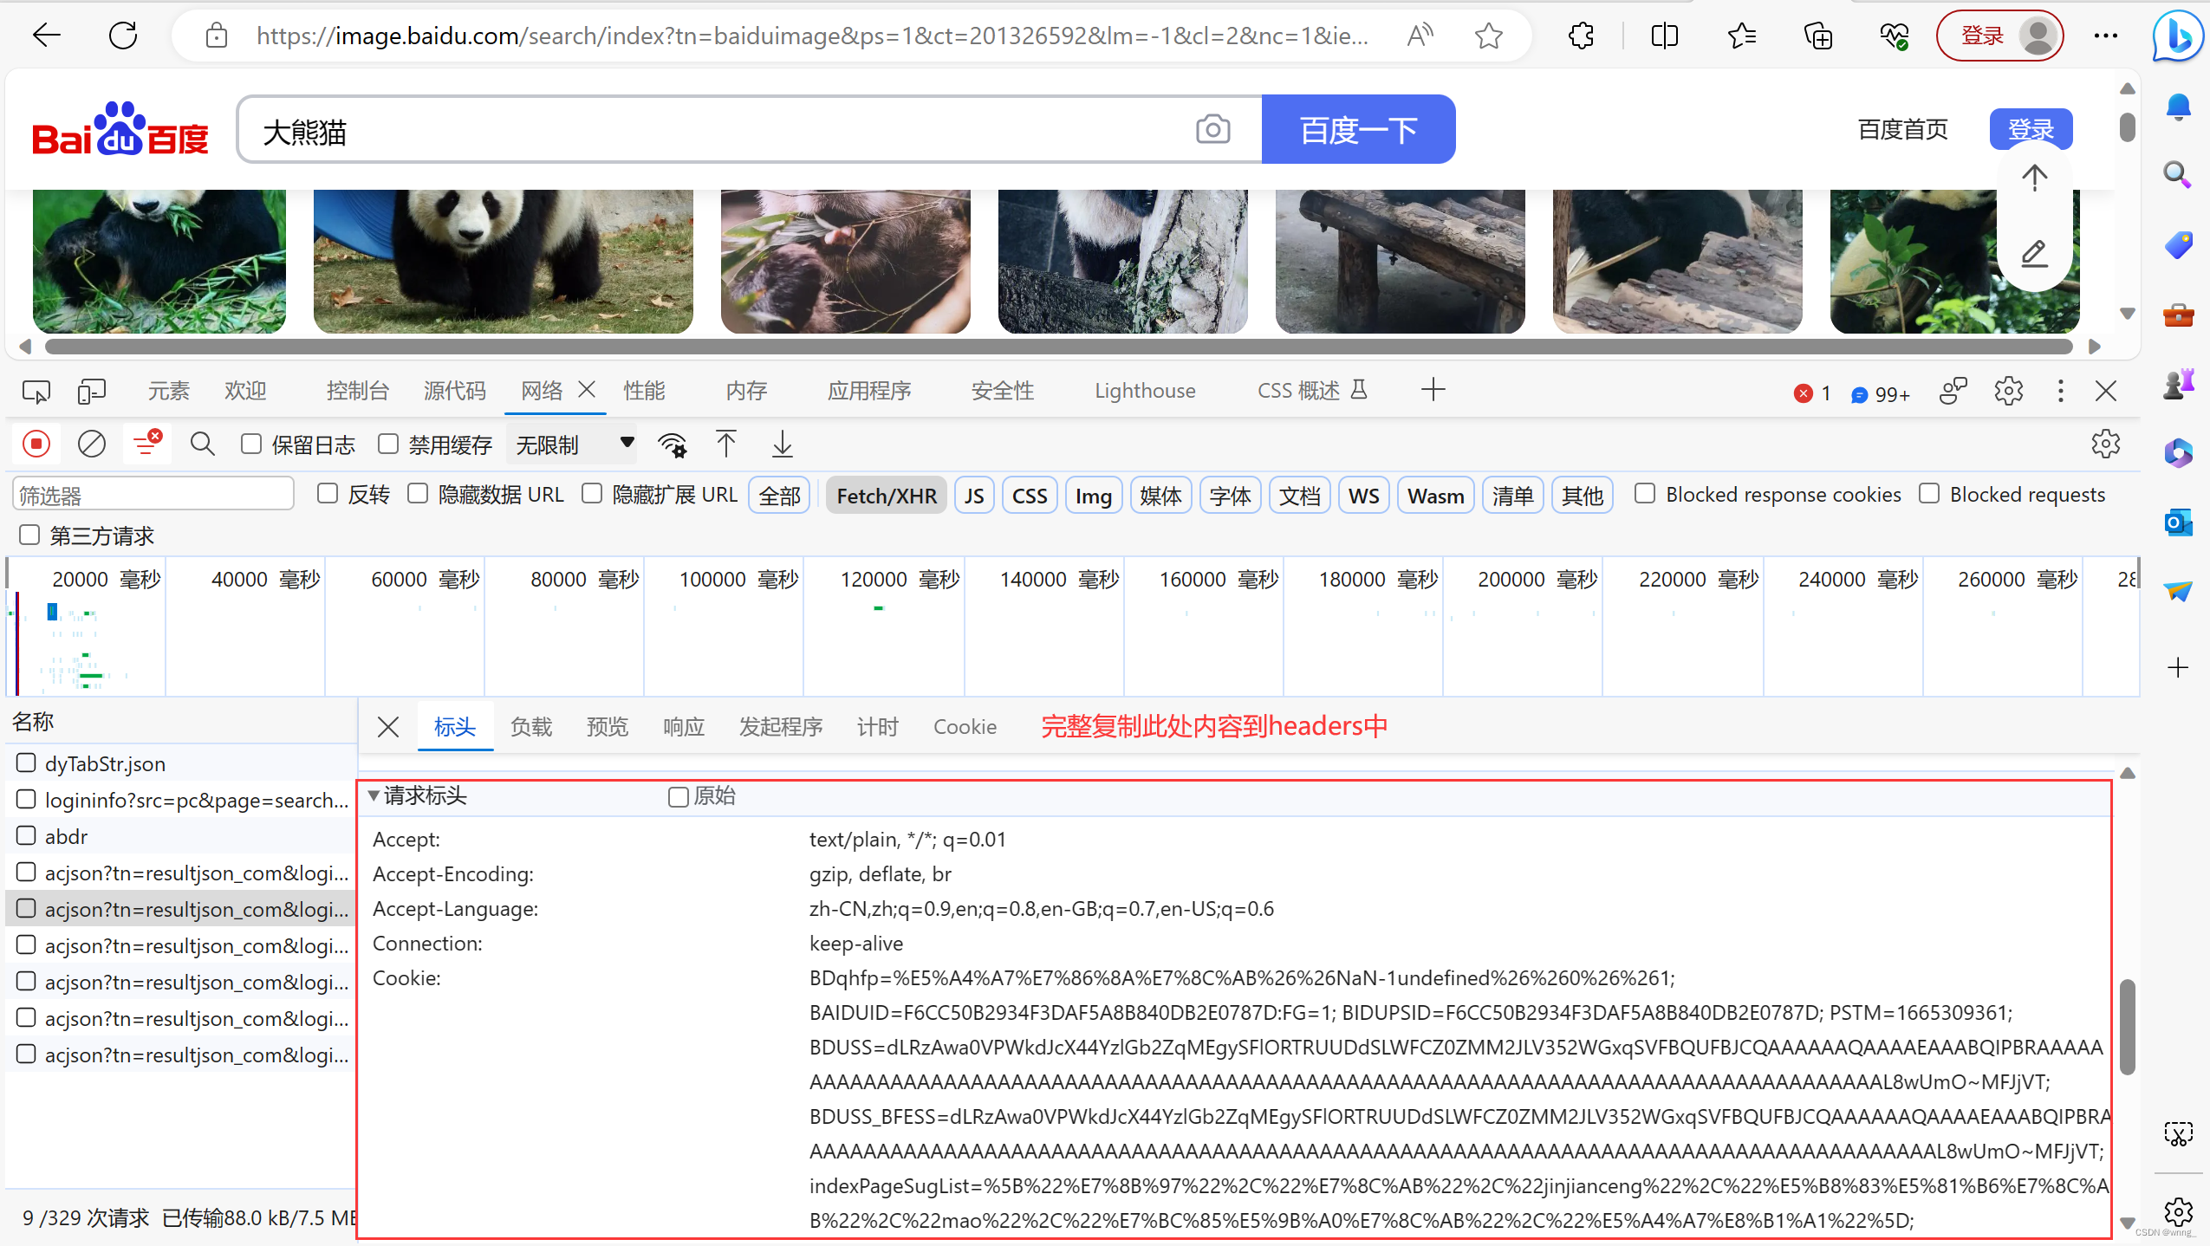Toggle device emulation icon in DevTools
The image size is (2210, 1246).
[x=91, y=391]
